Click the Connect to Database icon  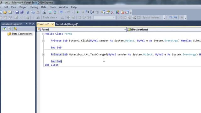[15, 29]
